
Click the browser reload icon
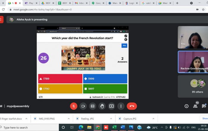(x=3, y=10)
